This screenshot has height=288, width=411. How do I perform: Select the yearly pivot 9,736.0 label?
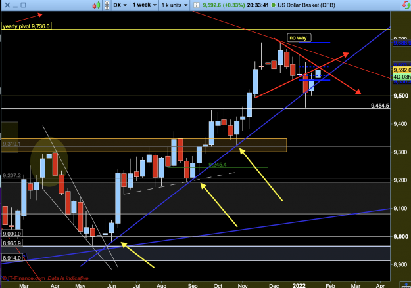(x=26, y=26)
